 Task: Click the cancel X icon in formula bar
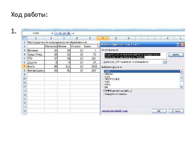60,33
